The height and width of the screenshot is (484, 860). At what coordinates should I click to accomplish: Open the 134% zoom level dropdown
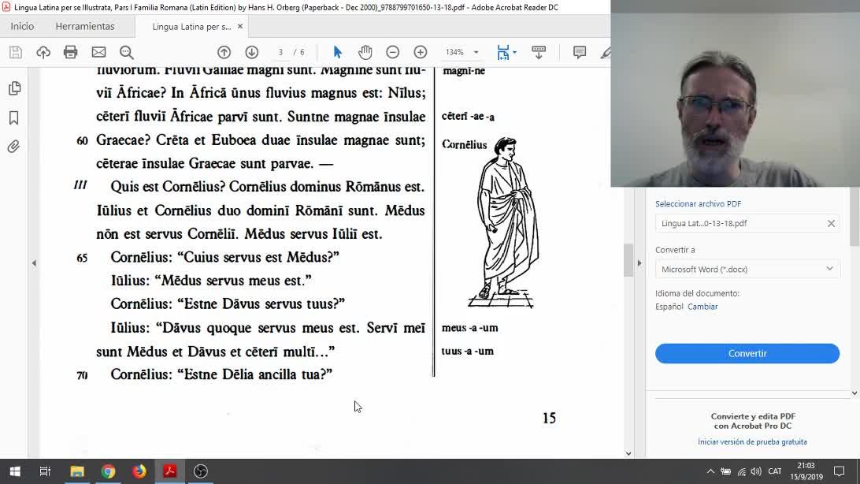[x=462, y=52]
